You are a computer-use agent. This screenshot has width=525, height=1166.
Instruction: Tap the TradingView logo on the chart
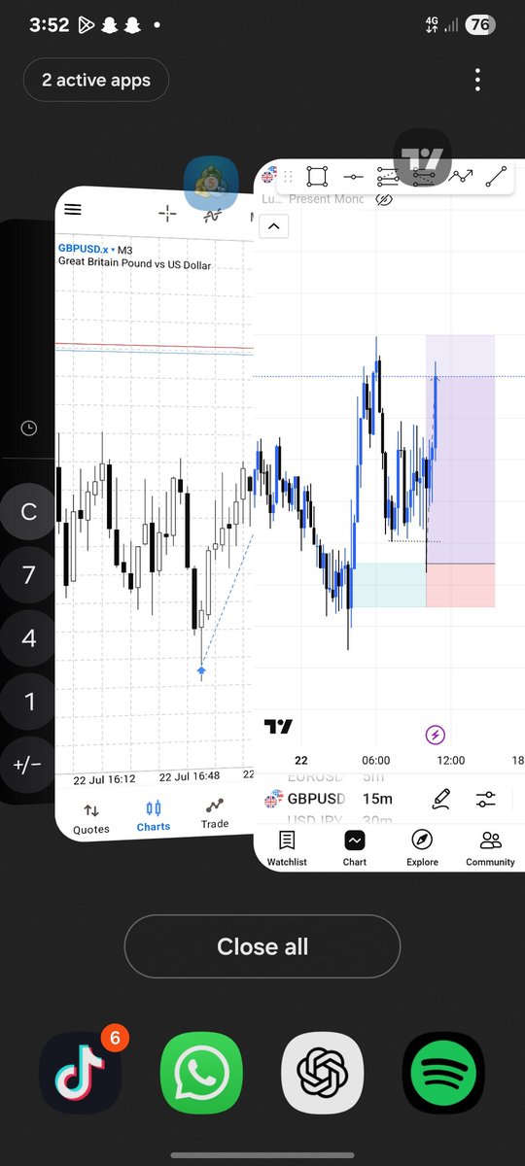(x=278, y=727)
